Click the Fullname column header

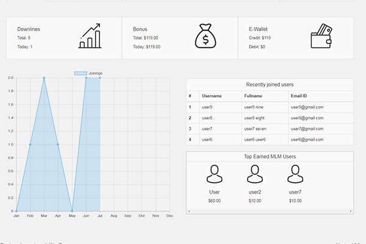(253, 96)
